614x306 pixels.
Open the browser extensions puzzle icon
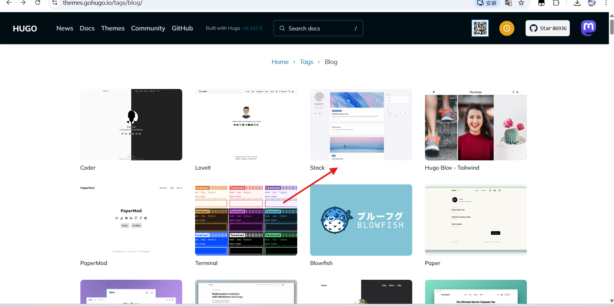pyautogui.click(x=556, y=3)
